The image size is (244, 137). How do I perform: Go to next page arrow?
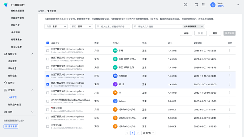click(x=138, y=133)
